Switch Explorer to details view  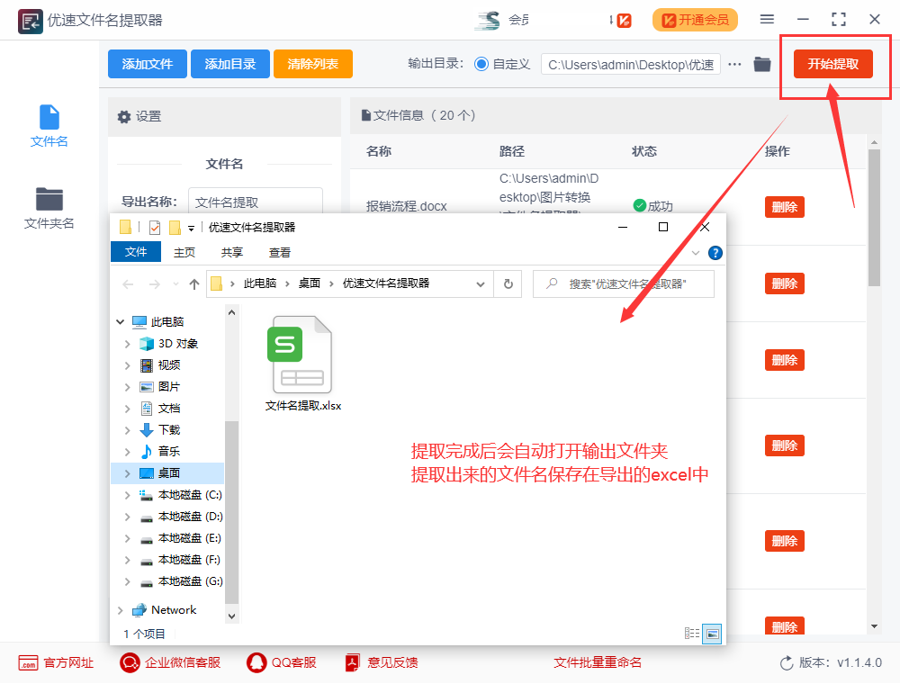point(692,633)
